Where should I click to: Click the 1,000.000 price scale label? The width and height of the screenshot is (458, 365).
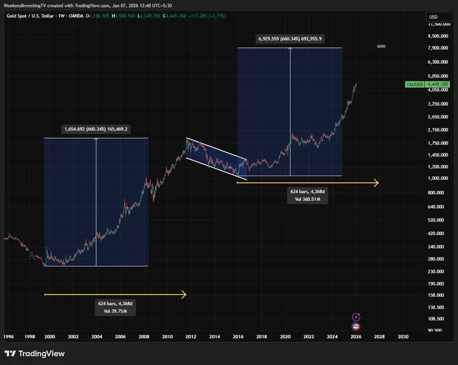click(438, 178)
